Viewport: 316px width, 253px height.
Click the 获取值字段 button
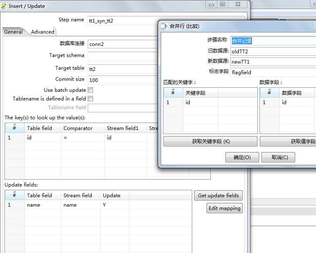[x=288, y=141]
